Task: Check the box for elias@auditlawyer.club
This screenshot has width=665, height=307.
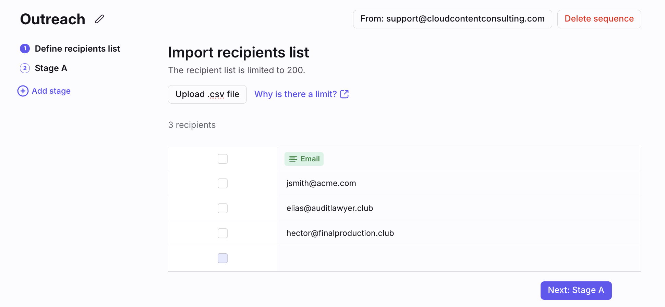Action: 223,209
